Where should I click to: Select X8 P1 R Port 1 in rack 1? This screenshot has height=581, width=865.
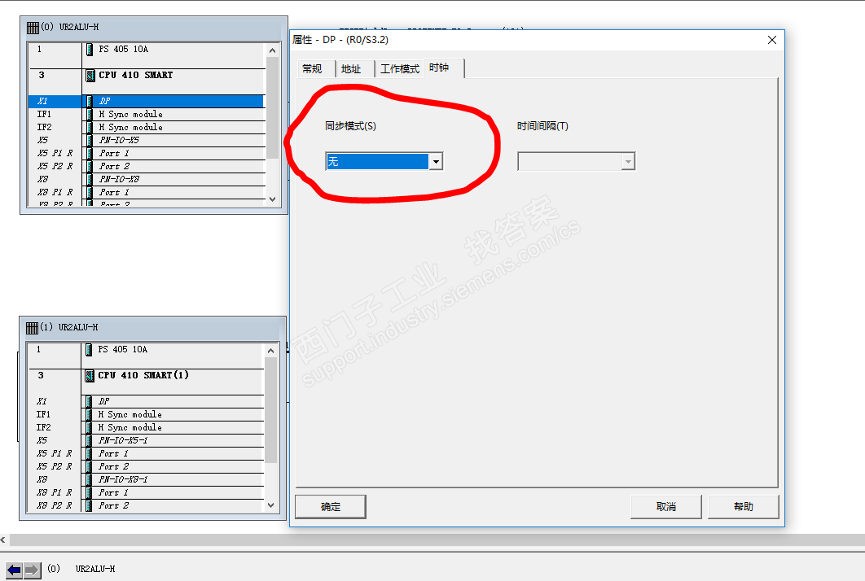tap(146, 493)
